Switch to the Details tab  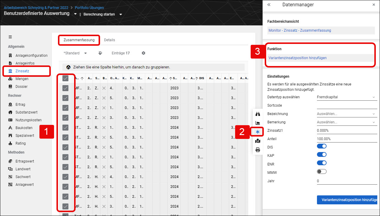109,40
